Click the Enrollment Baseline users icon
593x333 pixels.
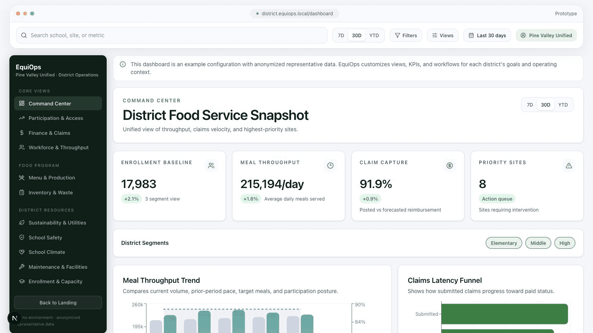click(211, 165)
